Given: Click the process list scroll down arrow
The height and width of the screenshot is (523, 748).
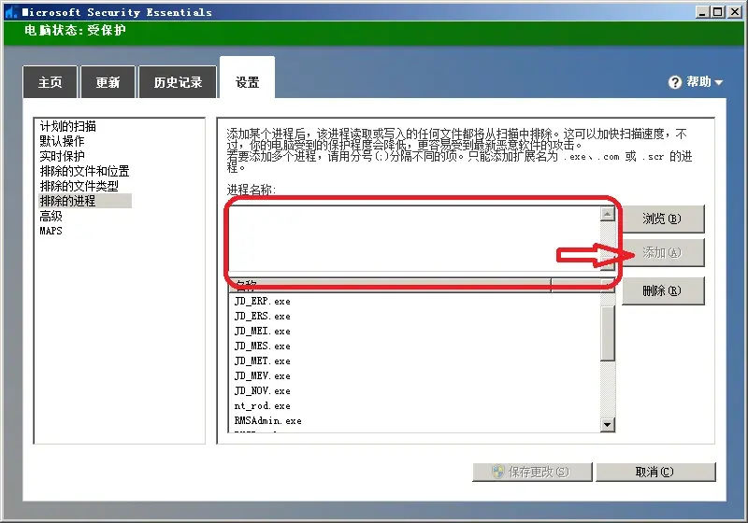Looking at the screenshot, I should coord(607,424).
